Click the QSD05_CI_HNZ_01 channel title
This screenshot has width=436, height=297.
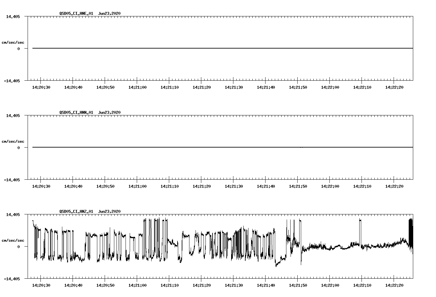pos(76,212)
